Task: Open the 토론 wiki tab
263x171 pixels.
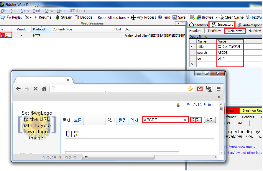Action: pyautogui.click(x=78, y=120)
